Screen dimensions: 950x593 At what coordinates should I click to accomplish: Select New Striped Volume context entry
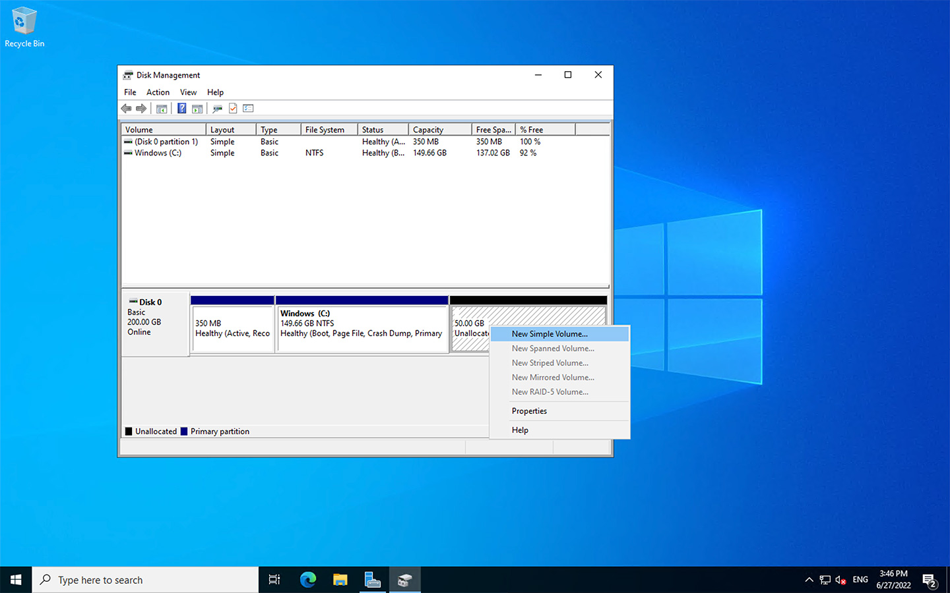click(559, 363)
